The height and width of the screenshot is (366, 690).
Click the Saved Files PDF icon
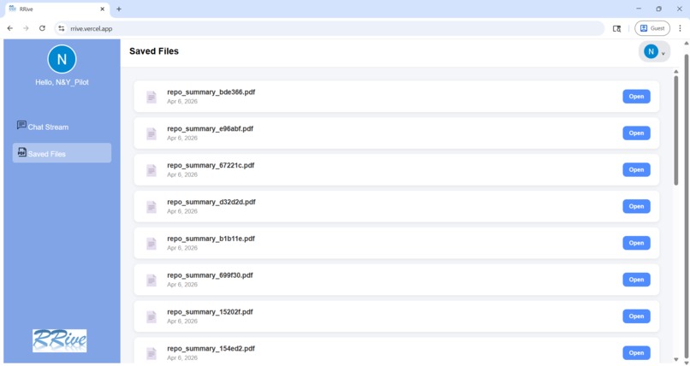coord(22,152)
